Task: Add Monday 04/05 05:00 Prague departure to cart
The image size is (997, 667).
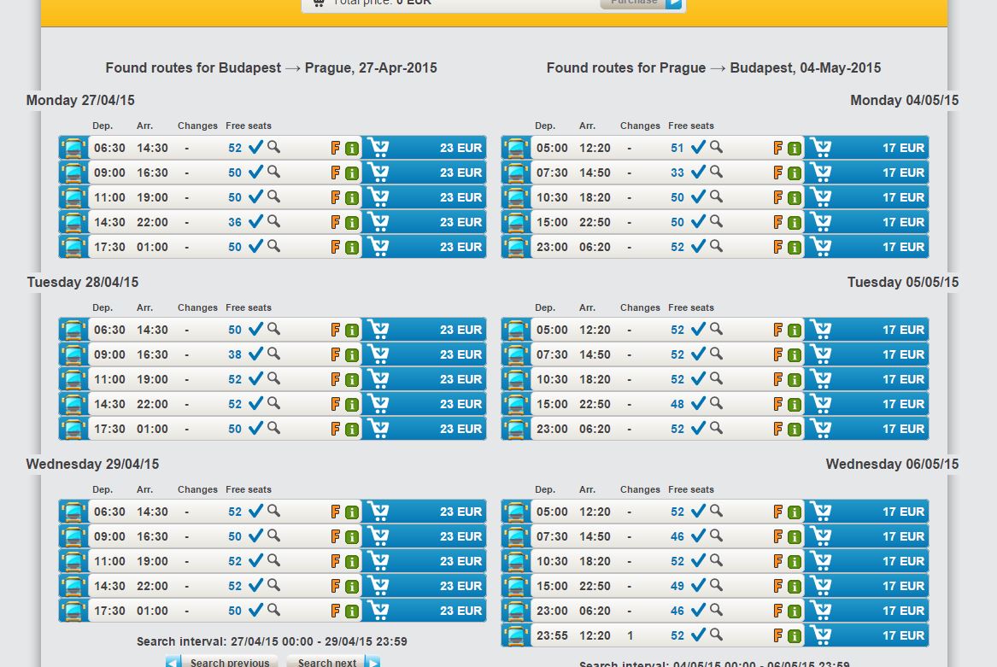Action: click(821, 148)
